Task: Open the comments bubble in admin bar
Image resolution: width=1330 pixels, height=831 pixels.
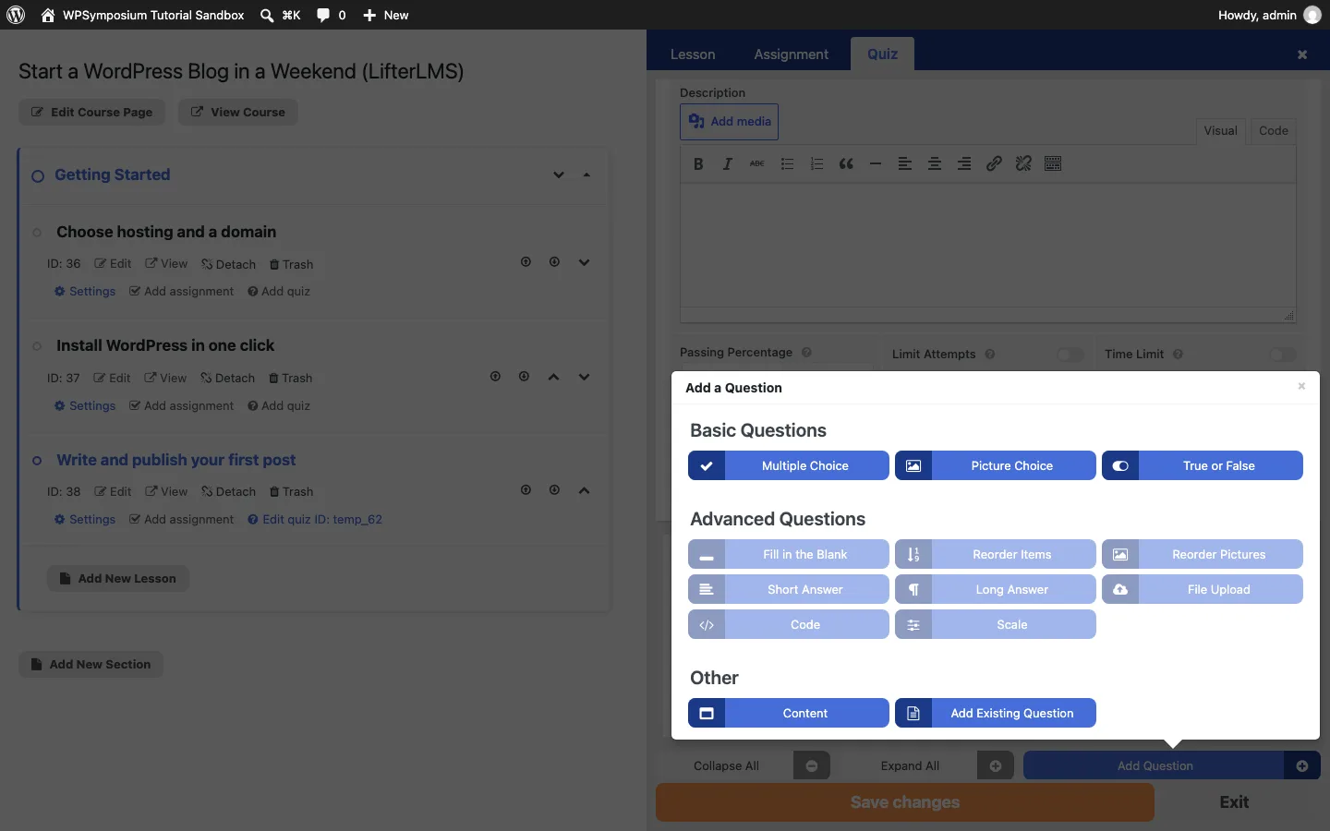Action: 323,15
